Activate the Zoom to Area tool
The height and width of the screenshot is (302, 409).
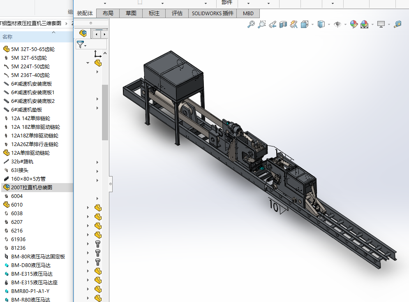point(261,25)
